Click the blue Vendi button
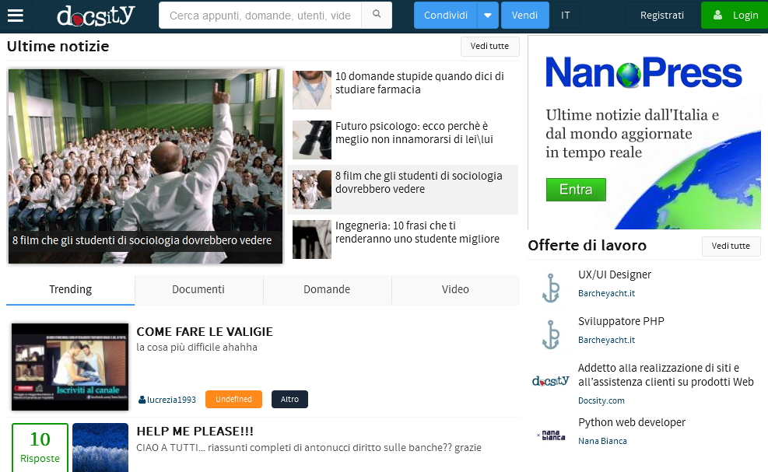 524,15
